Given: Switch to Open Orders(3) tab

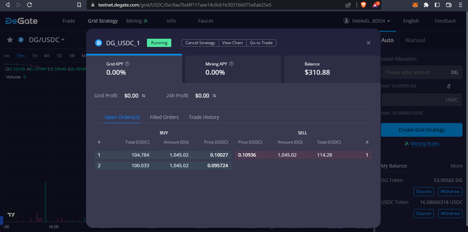Looking at the screenshot, I should 122,117.
